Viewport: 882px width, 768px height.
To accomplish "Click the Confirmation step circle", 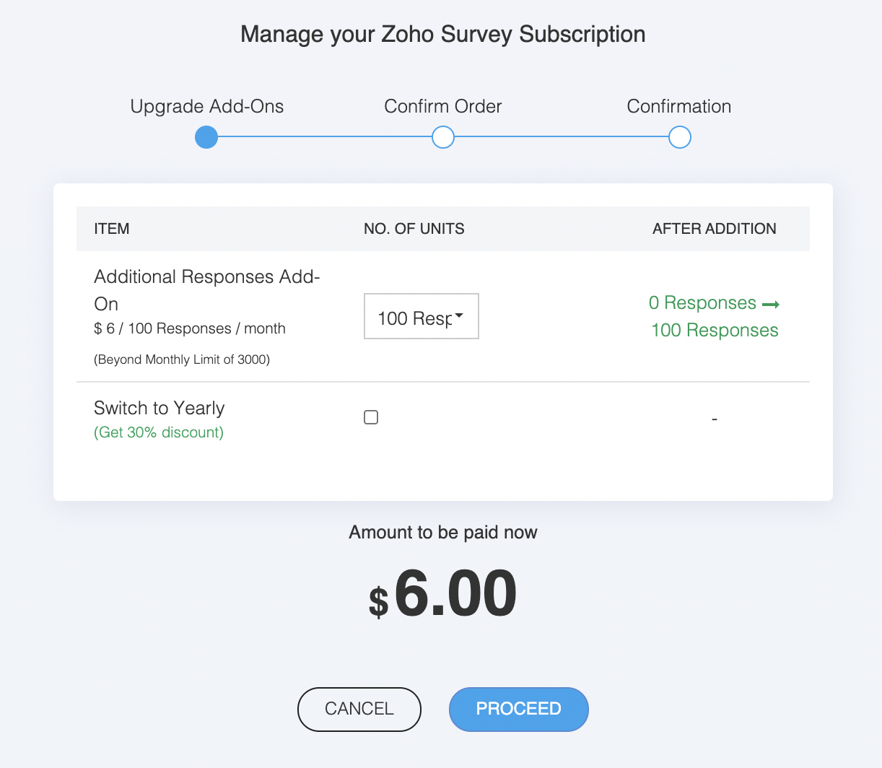I will [x=679, y=137].
